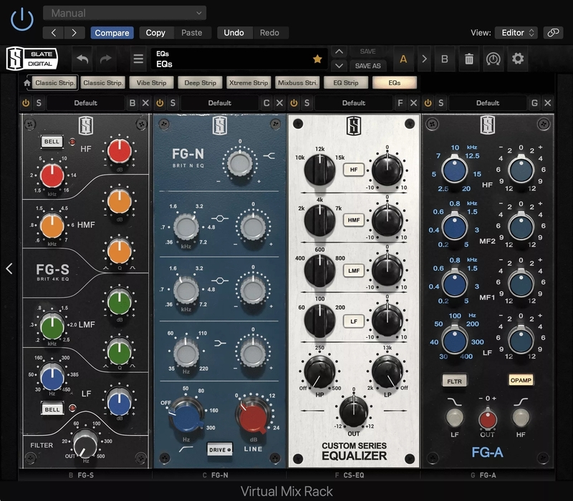Go to rack home icon

27,83
